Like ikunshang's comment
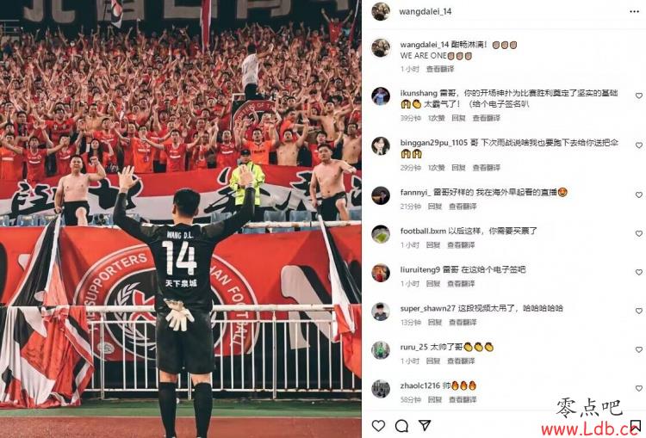The height and width of the screenshot is (438, 646). (x=638, y=96)
